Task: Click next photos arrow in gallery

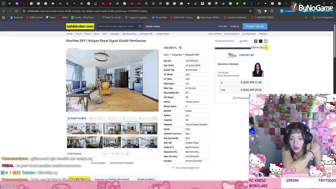Action: 128,154
